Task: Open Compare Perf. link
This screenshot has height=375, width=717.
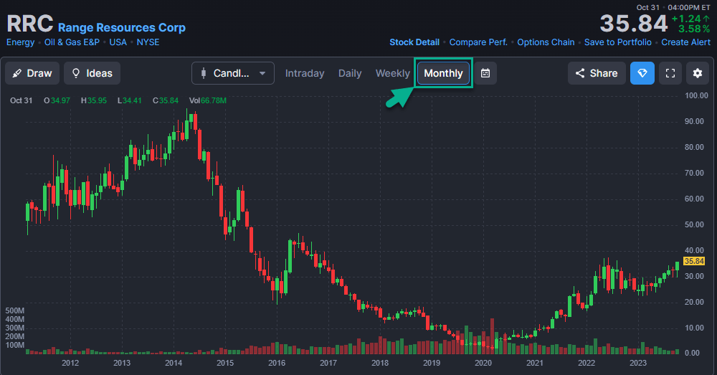Action: coord(478,42)
